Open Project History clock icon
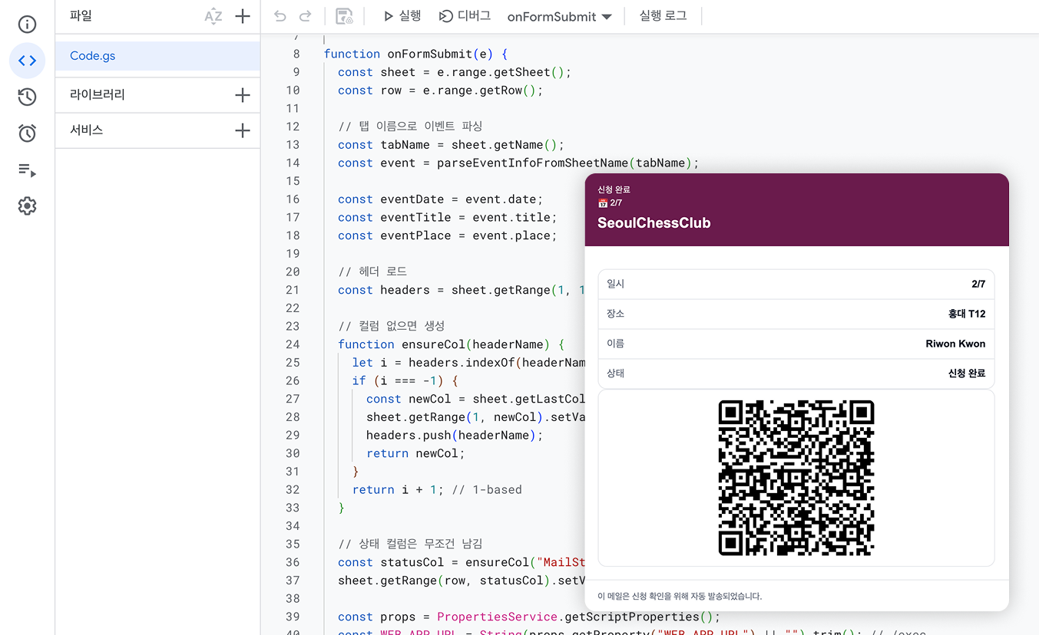The width and height of the screenshot is (1039, 635). point(27,97)
